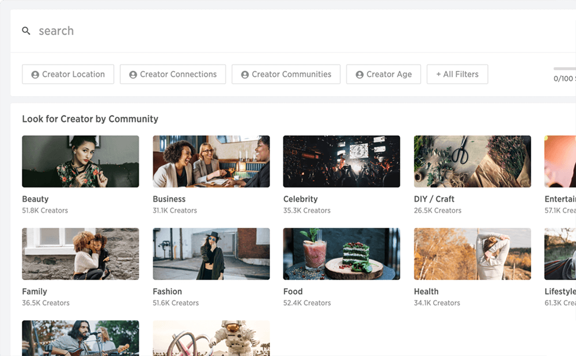Select the Health community thumbnail
The height and width of the screenshot is (356, 576).
472,254
